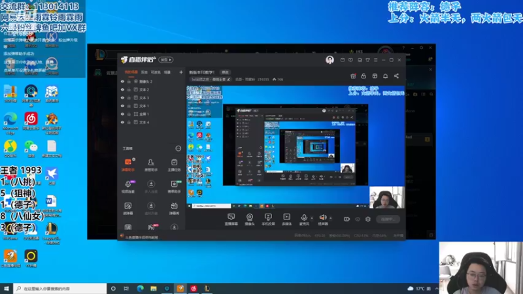
Task: Toggle the lock on the 文本 4 source
Action: [x=129, y=122]
